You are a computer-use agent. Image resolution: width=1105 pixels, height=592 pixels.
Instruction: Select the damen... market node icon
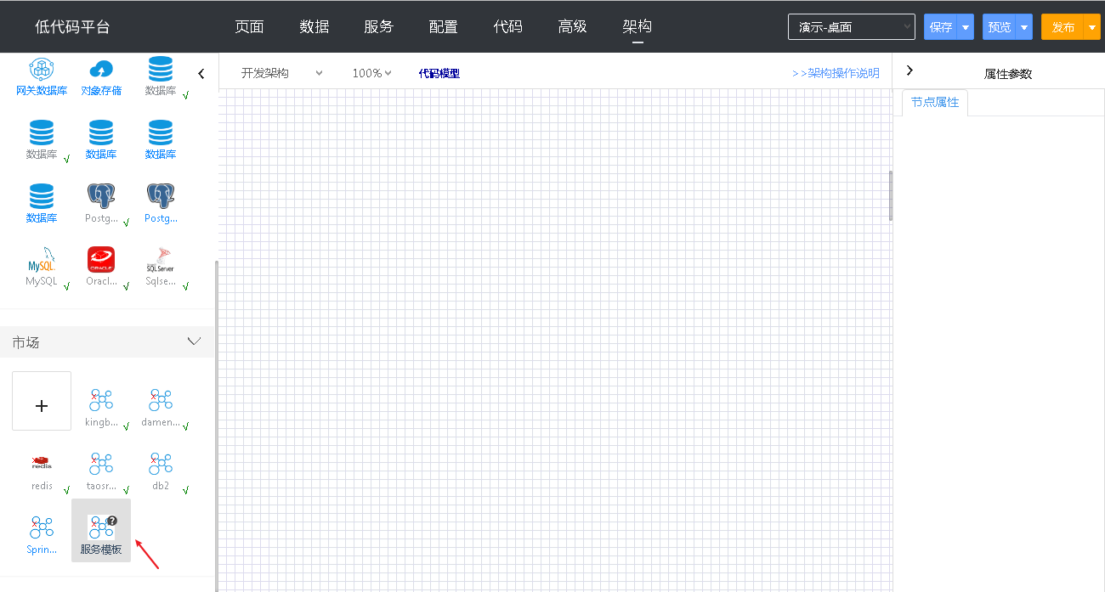pyautogui.click(x=161, y=400)
